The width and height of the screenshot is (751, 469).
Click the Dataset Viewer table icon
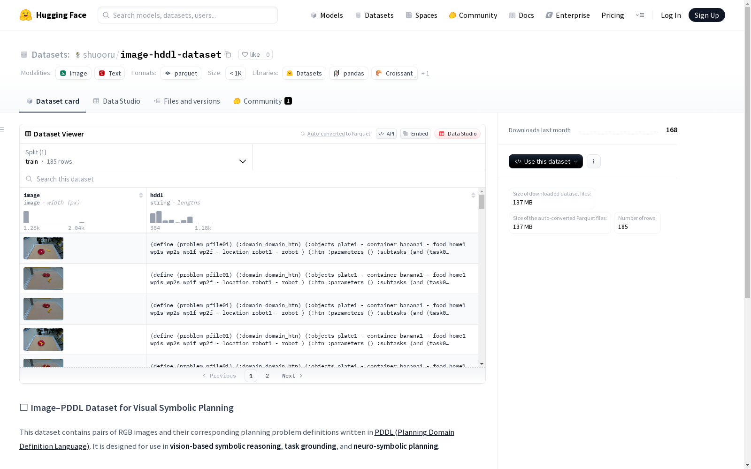click(28, 134)
